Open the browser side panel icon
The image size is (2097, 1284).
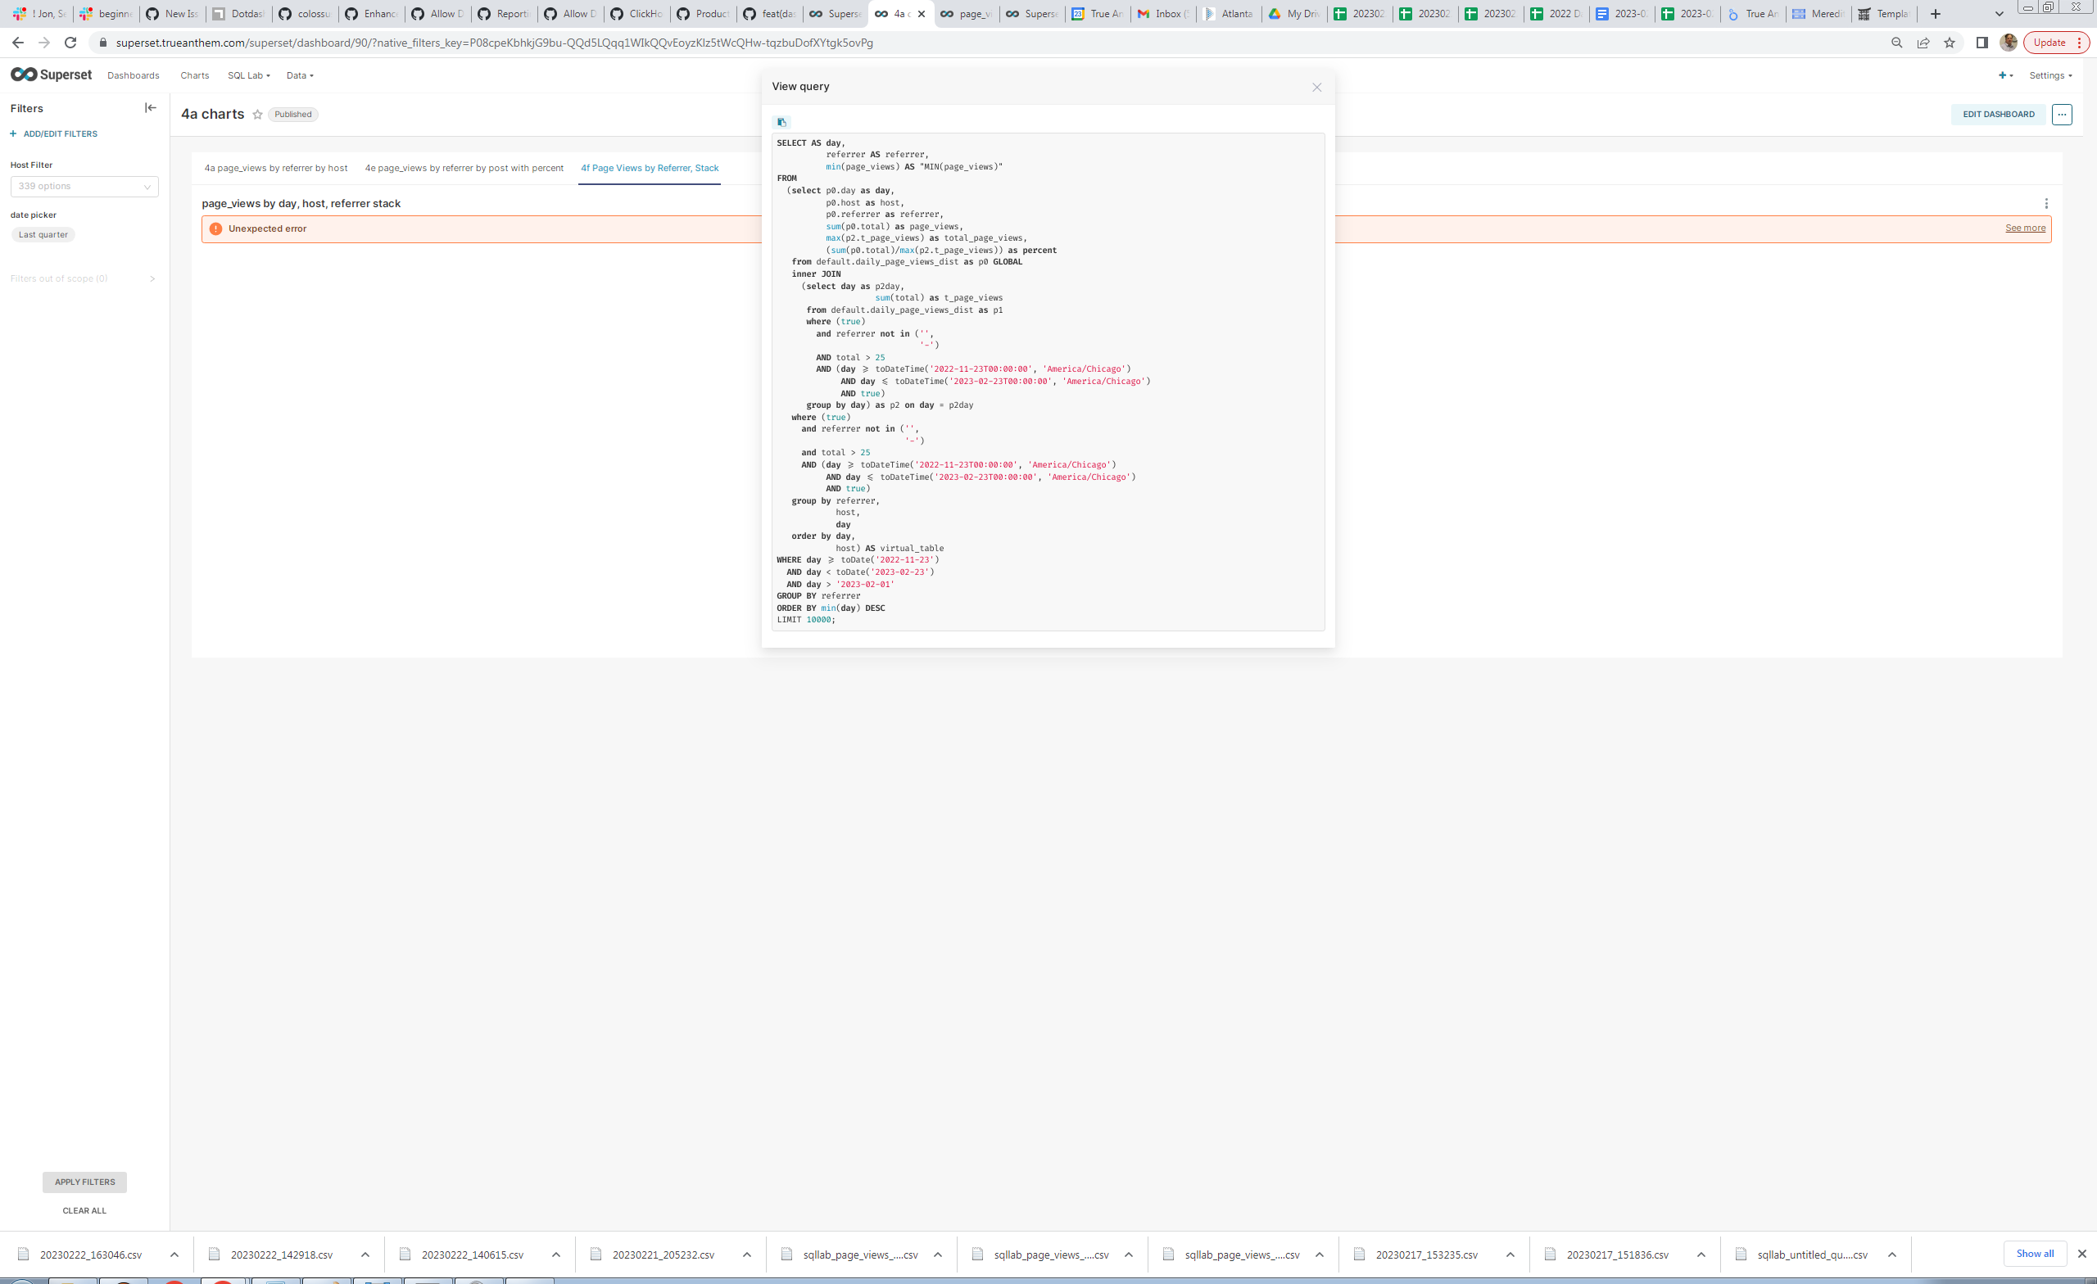[1981, 42]
